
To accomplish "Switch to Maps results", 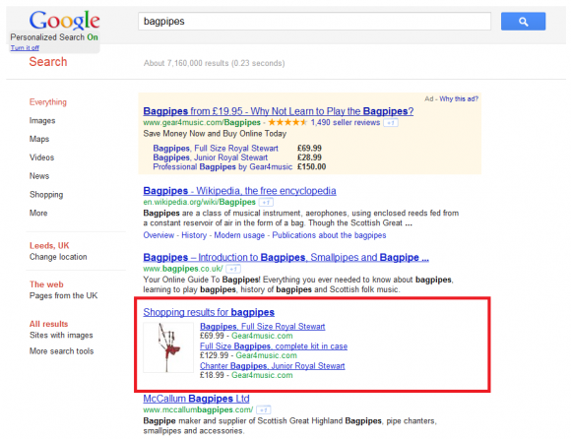I will pos(39,139).
